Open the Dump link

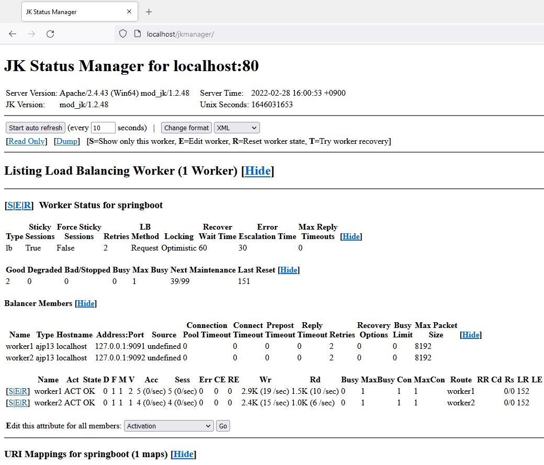coord(66,141)
